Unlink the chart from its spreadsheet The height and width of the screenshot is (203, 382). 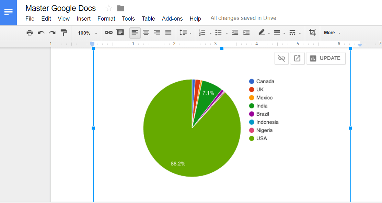[281, 58]
